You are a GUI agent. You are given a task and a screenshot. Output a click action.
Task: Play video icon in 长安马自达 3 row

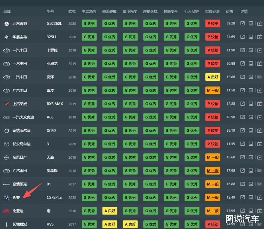[x=260, y=144]
